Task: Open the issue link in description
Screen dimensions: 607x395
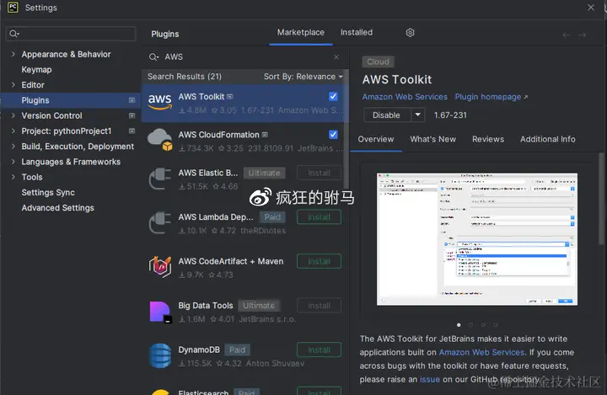Action: click(430, 380)
